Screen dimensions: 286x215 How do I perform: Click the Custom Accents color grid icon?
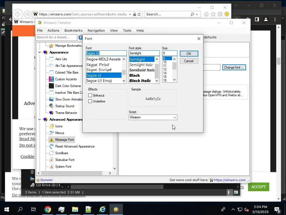click(51, 79)
